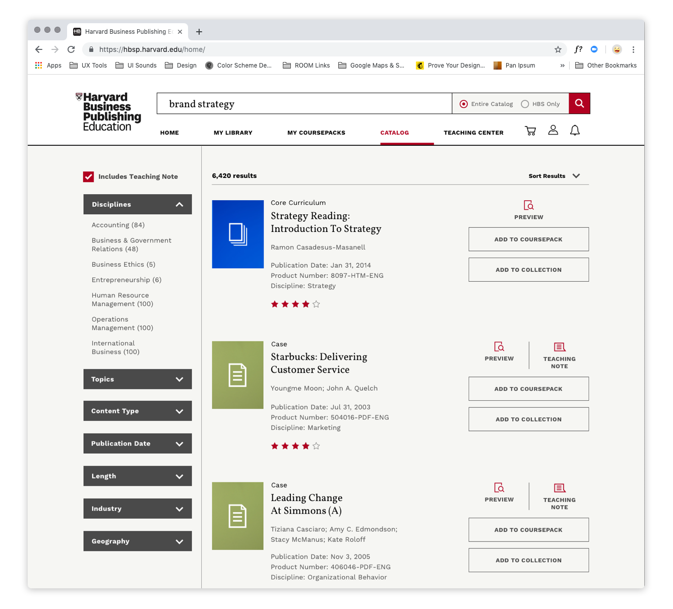Open the Pan Ipsum bookmark
Screen dimensions: 673x609
point(514,66)
